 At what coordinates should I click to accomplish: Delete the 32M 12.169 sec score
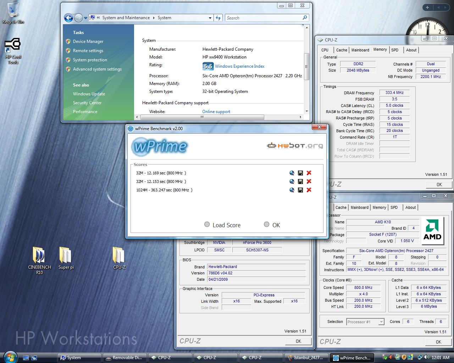[x=309, y=173]
